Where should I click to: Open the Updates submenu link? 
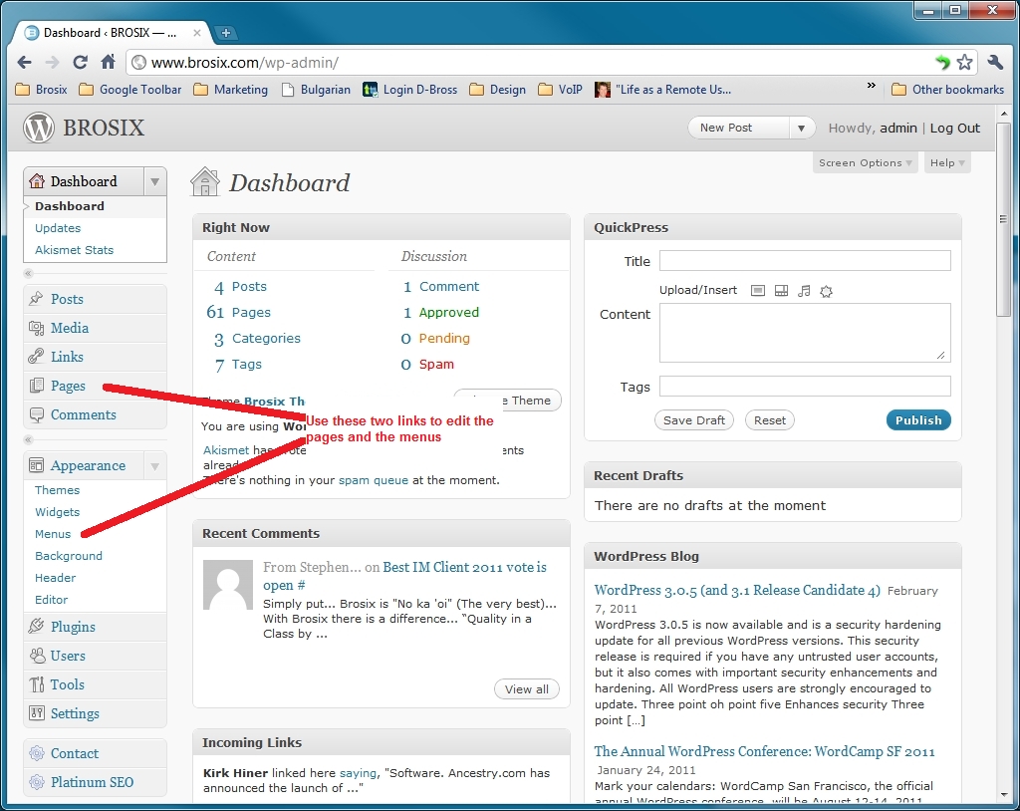pyautogui.click(x=58, y=228)
